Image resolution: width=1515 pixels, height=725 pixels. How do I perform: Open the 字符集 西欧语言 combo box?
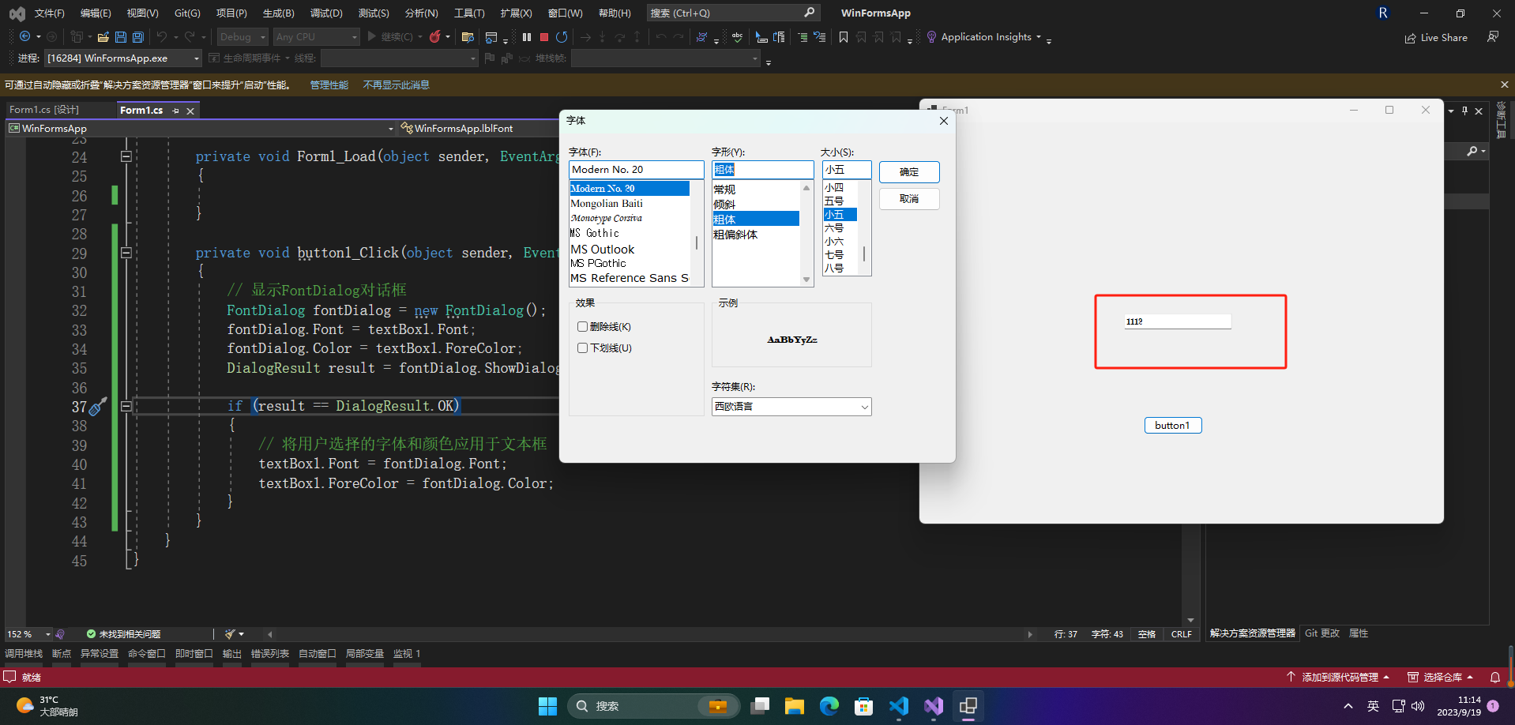791,407
